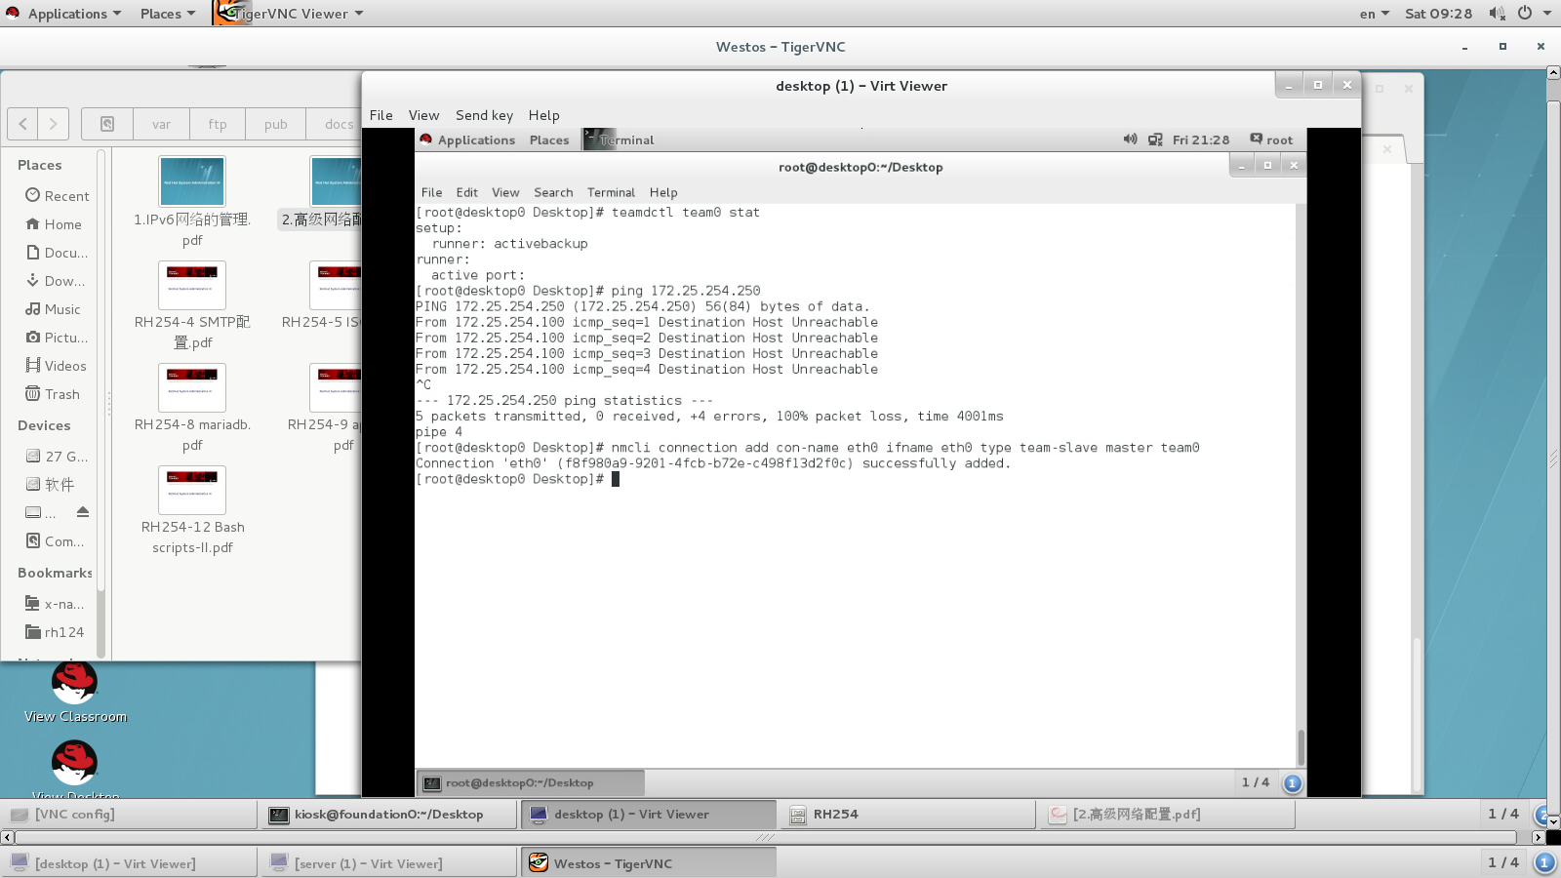Click host volume speaker icon
This screenshot has width=1561, height=878.
point(1496,14)
